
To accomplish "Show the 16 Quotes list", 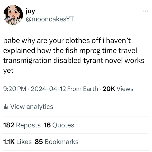I will (59, 125).
